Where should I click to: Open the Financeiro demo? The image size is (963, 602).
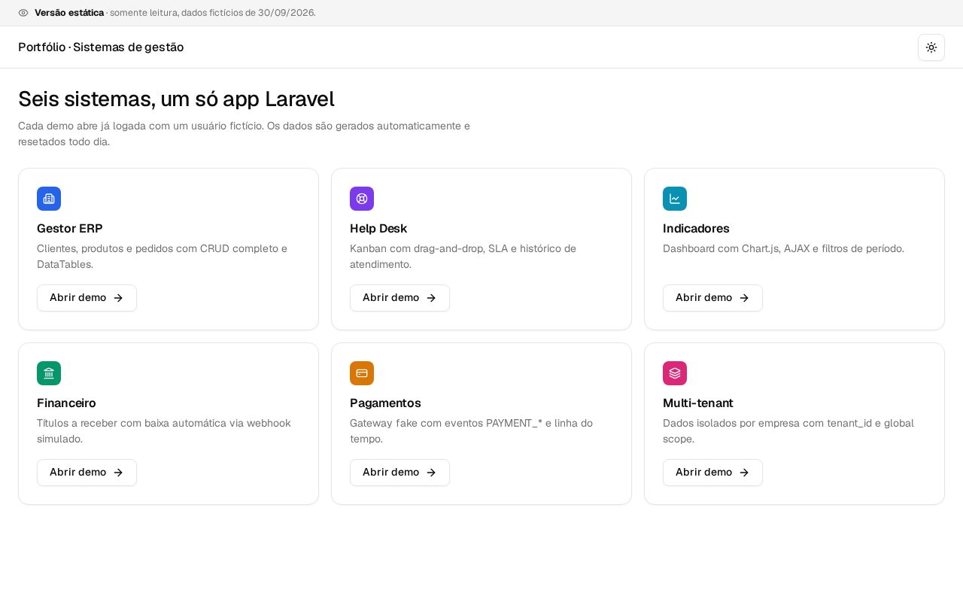[87, 473]
